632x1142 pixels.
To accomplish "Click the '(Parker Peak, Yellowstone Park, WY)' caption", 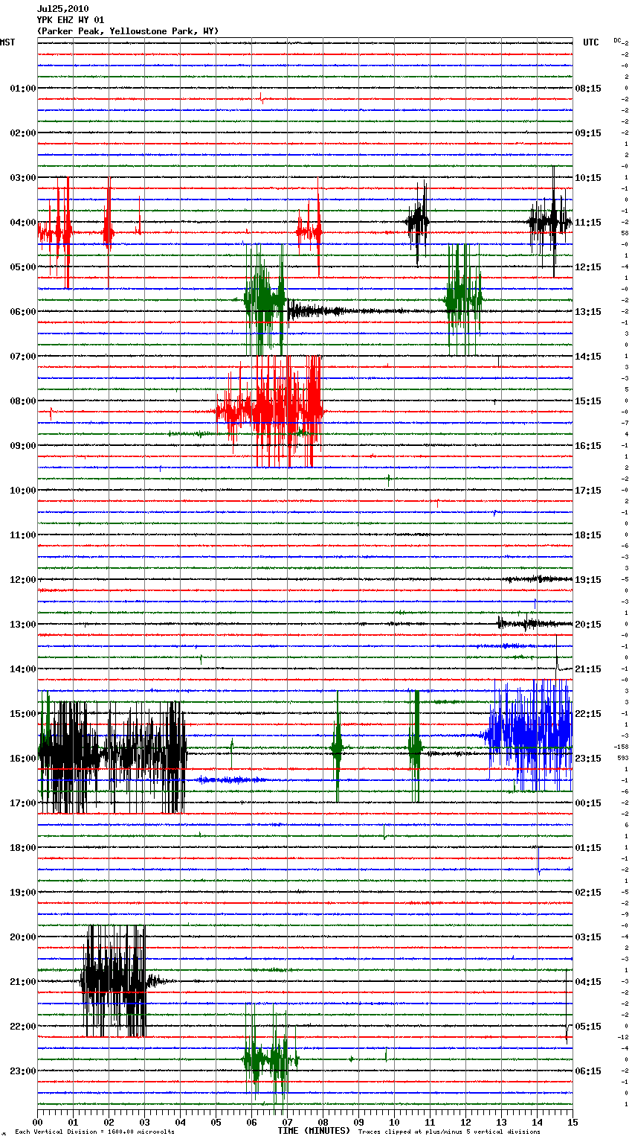I will click(x=127, y=31).
